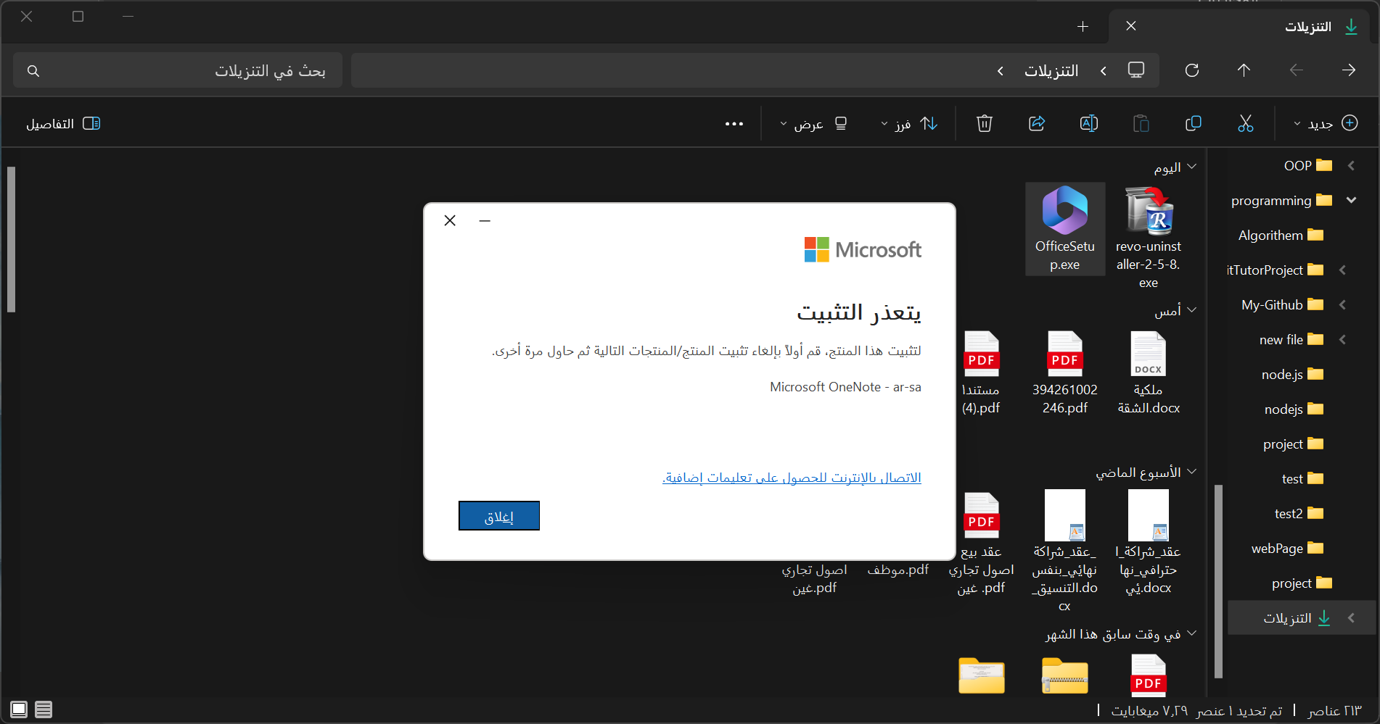The width and height of the screenshot is (1380, 724).
Task: Select the revo-uninstaller exe file
Action: [x=1148, y=237]
